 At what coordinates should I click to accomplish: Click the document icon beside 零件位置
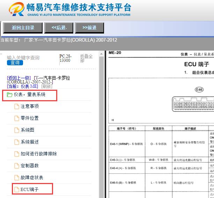point(17,118)
